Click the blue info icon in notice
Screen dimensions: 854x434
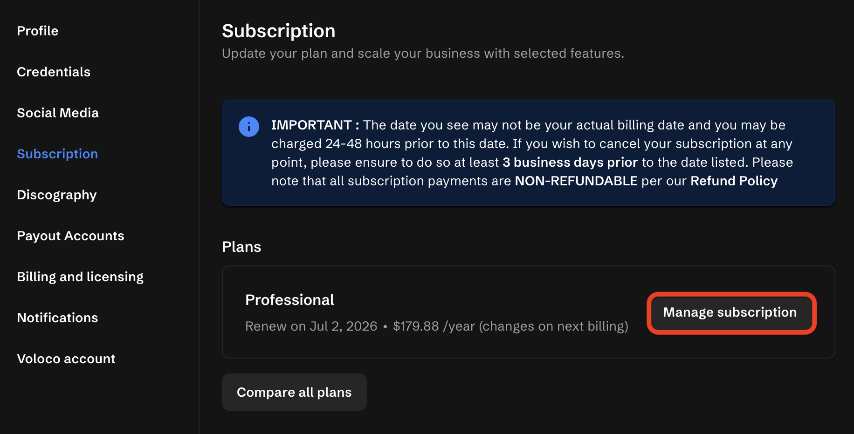(x=249, y=127)
